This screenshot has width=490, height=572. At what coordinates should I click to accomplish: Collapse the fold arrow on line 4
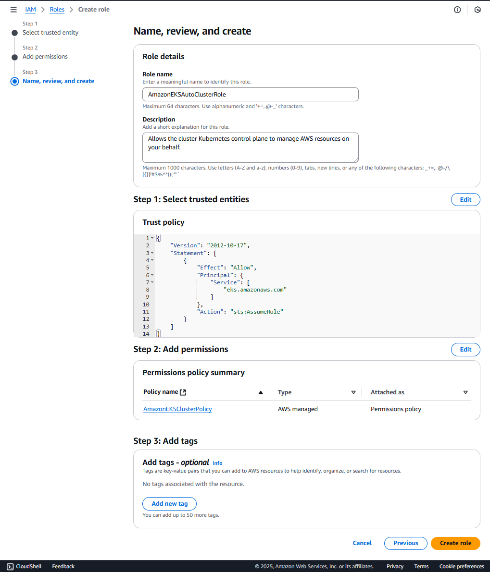click(152, 260)
